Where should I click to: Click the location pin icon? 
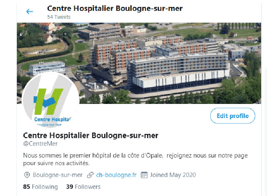pyautogui.click(x=27, y=175)
